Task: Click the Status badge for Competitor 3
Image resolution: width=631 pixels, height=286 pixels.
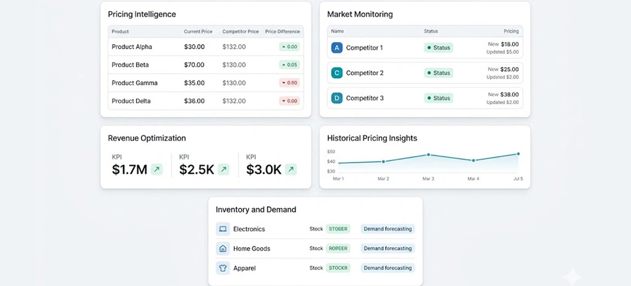Action: click(x=439, y=98)
